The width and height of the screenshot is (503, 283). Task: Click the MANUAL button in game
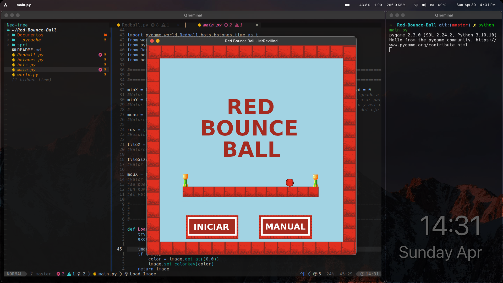point(285,227)
